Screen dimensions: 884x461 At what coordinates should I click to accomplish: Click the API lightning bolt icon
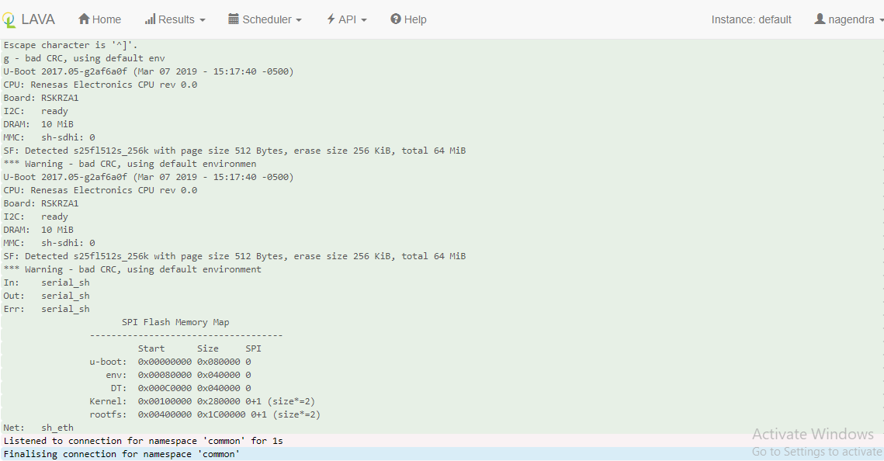331,19
